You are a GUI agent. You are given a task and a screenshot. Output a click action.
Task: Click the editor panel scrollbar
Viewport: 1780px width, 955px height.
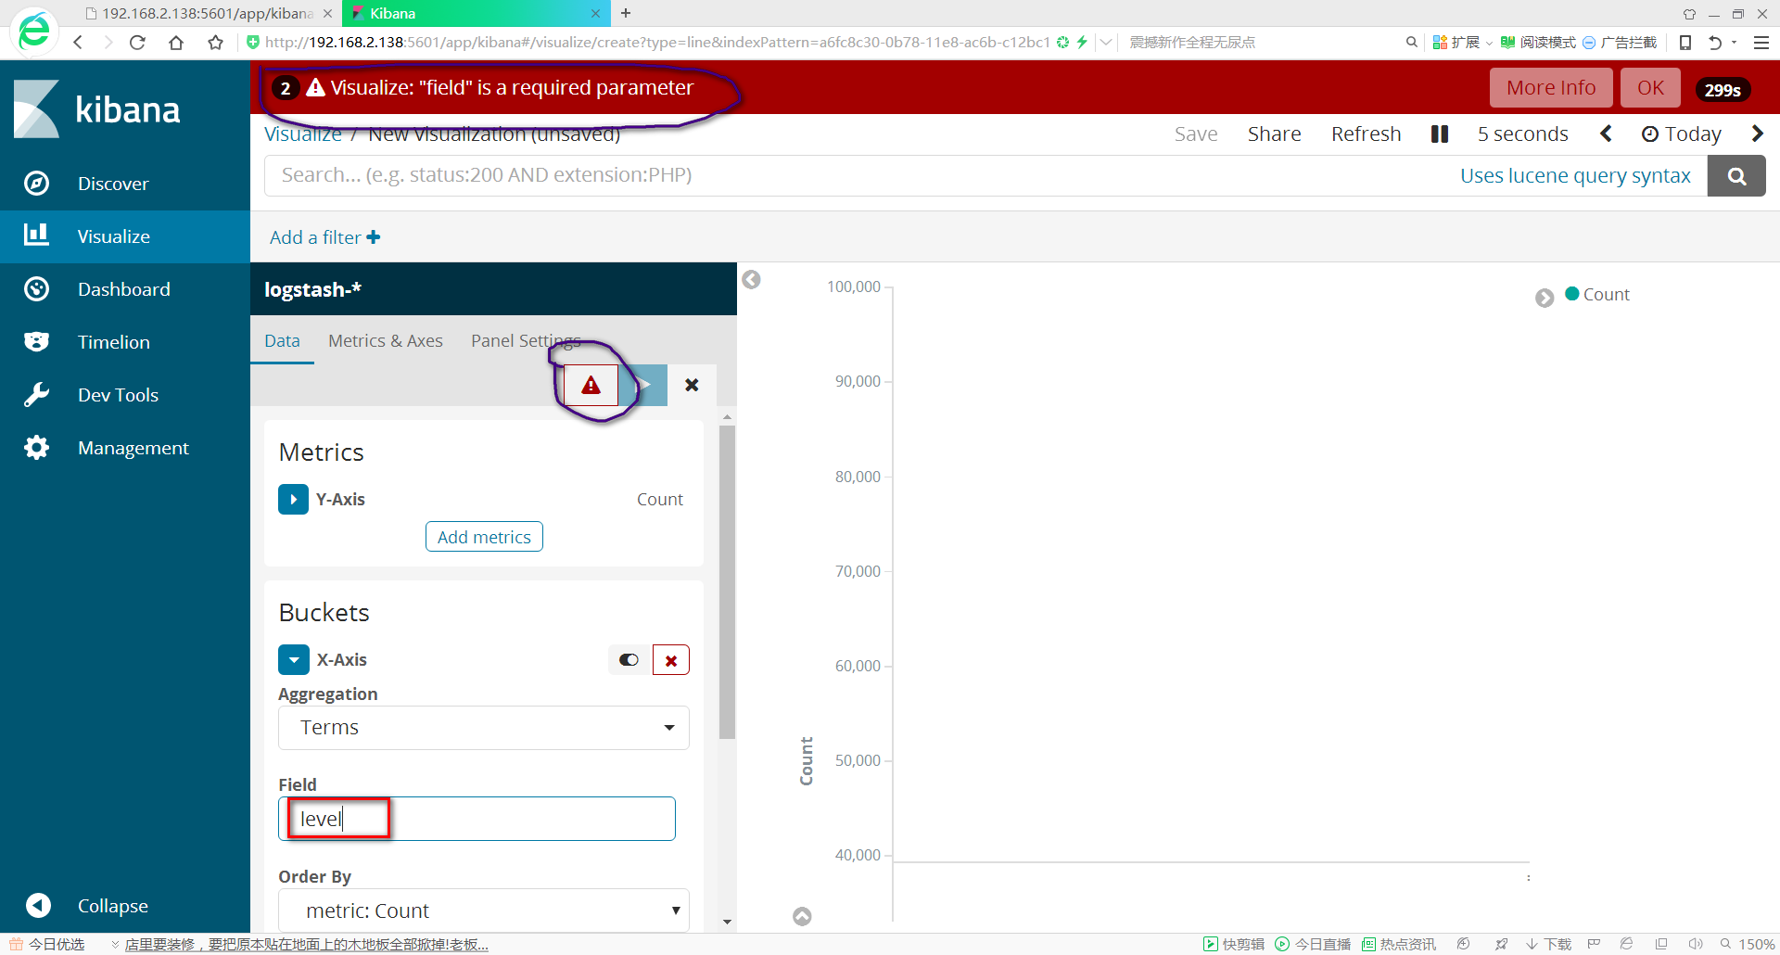tap(727, 582)
